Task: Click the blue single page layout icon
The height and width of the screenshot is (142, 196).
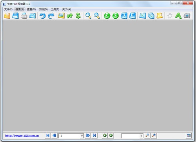Action: pyautogui.click(x=143, y=16)
